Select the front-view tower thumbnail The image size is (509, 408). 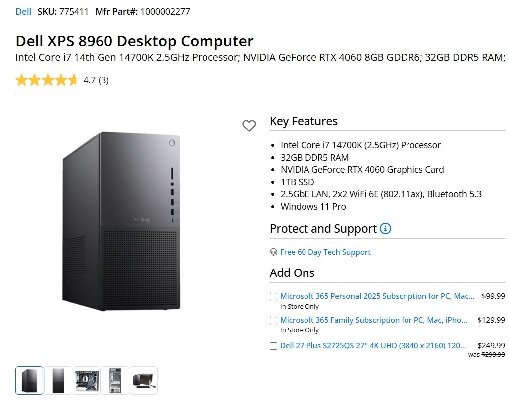[x=58, y=381]
